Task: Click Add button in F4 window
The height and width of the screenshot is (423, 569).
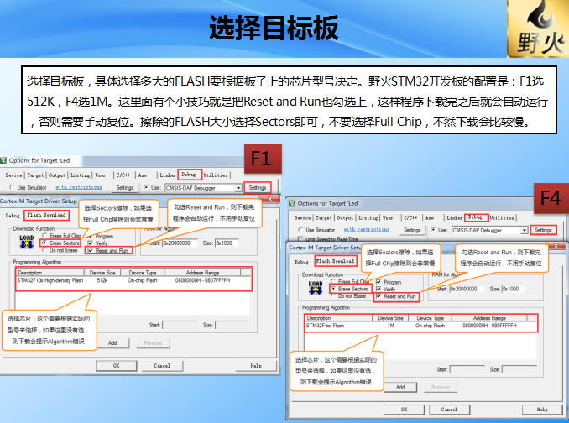Action: tap(400, 388)
